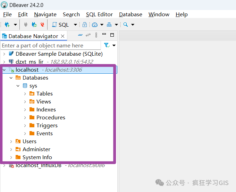Select the sys database

33,86
